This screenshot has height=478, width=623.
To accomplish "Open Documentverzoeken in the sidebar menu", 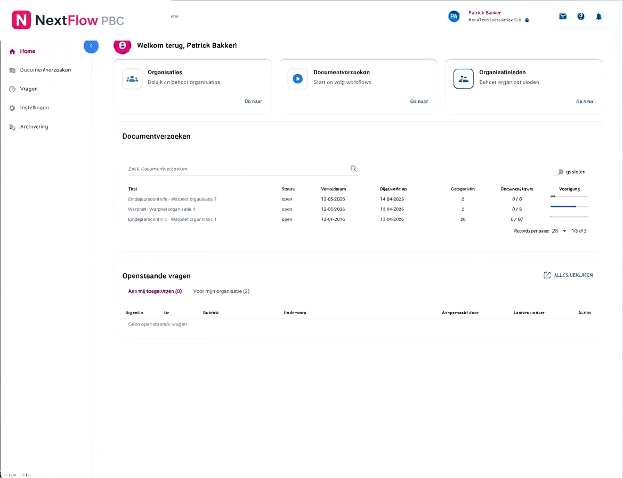I will coord(45,70).
